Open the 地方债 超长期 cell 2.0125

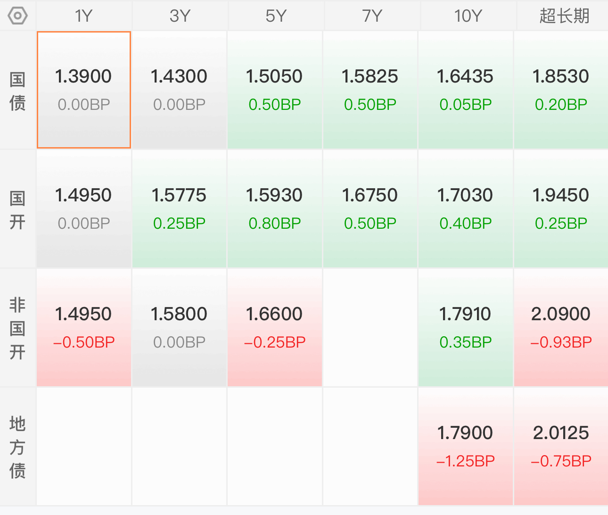[x=561, y=446]
